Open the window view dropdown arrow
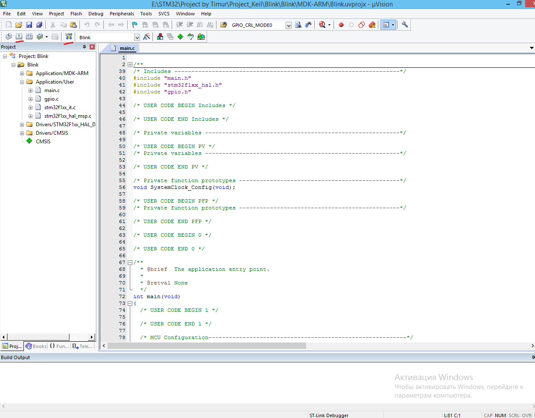 pos(393,25)
